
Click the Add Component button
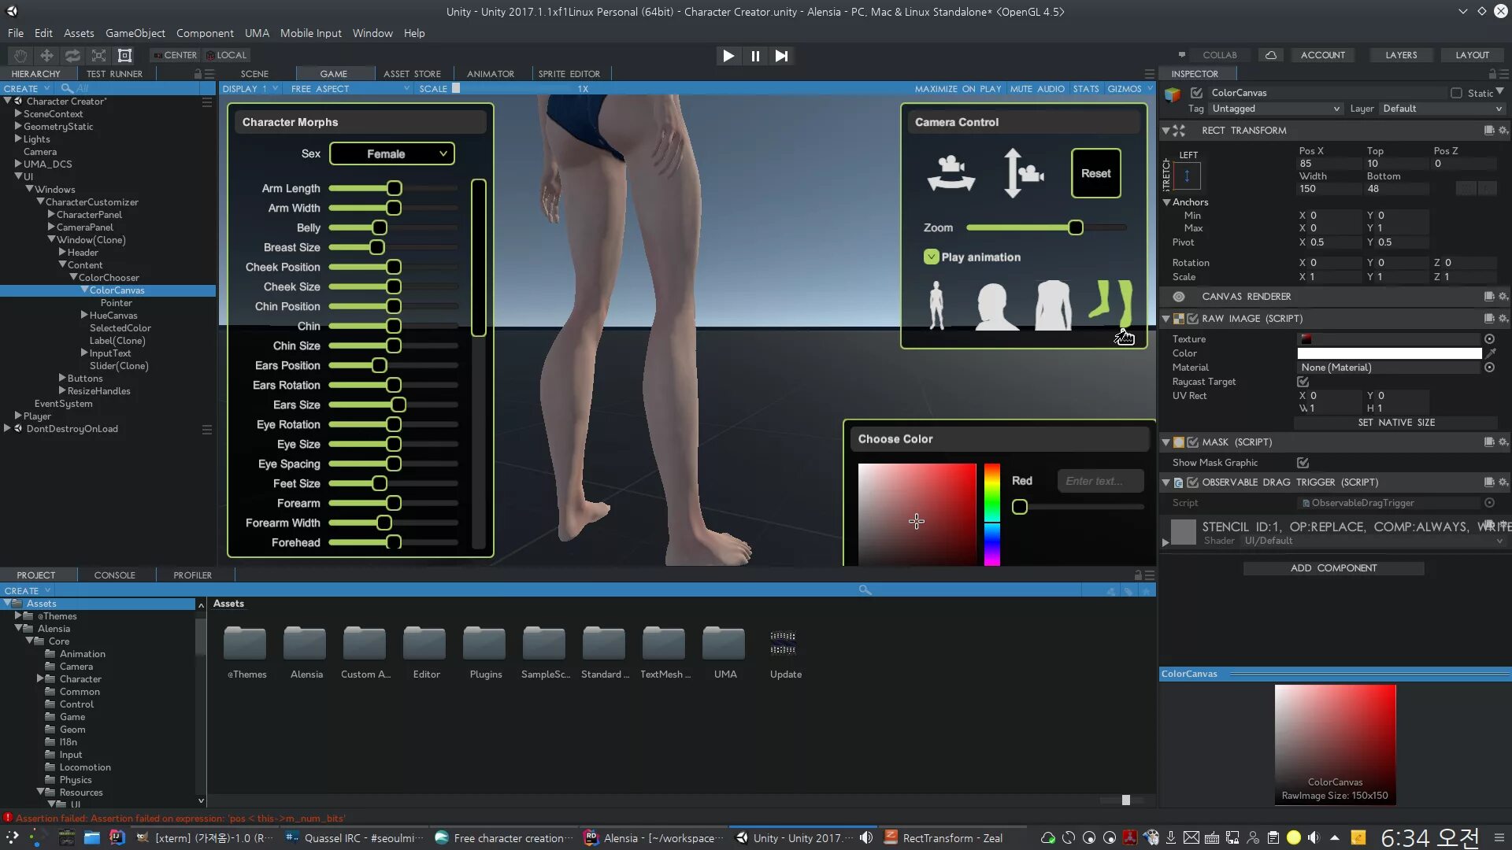pyautogui.click(x=1333, y=568)
